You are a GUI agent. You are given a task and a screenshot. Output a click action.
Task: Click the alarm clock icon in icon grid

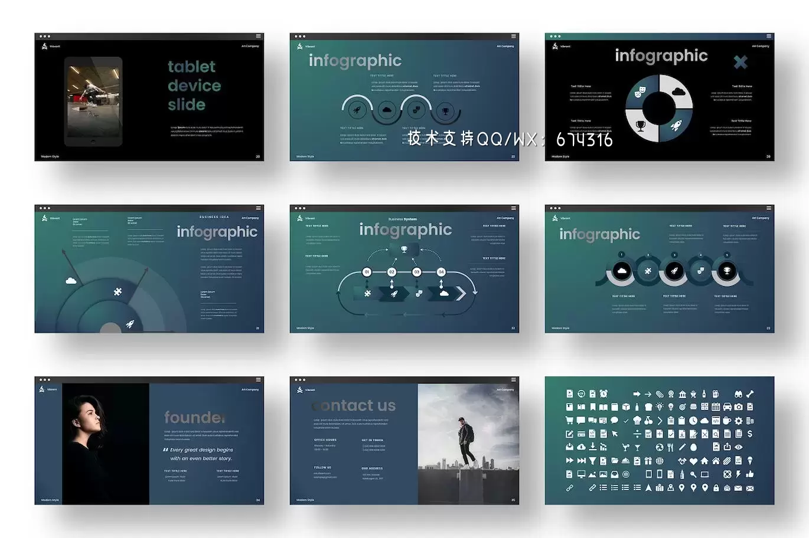[604, 393]
